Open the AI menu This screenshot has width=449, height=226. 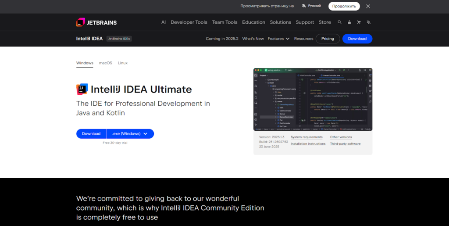(x=164, y=22)
